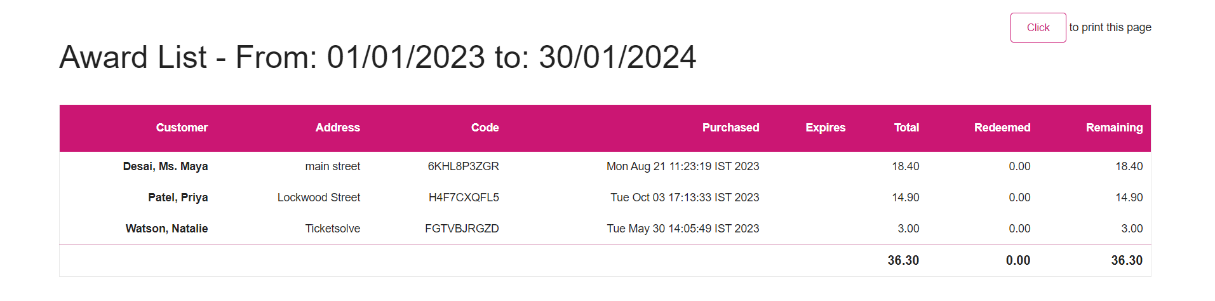Click the Award List page heading
This screenshot has height=301, width=1215.
(x=378, y=57)
